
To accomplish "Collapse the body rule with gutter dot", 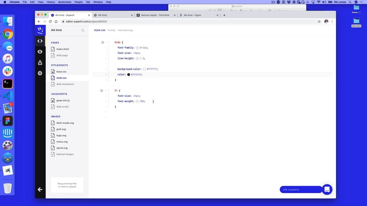I will [102, 42].
